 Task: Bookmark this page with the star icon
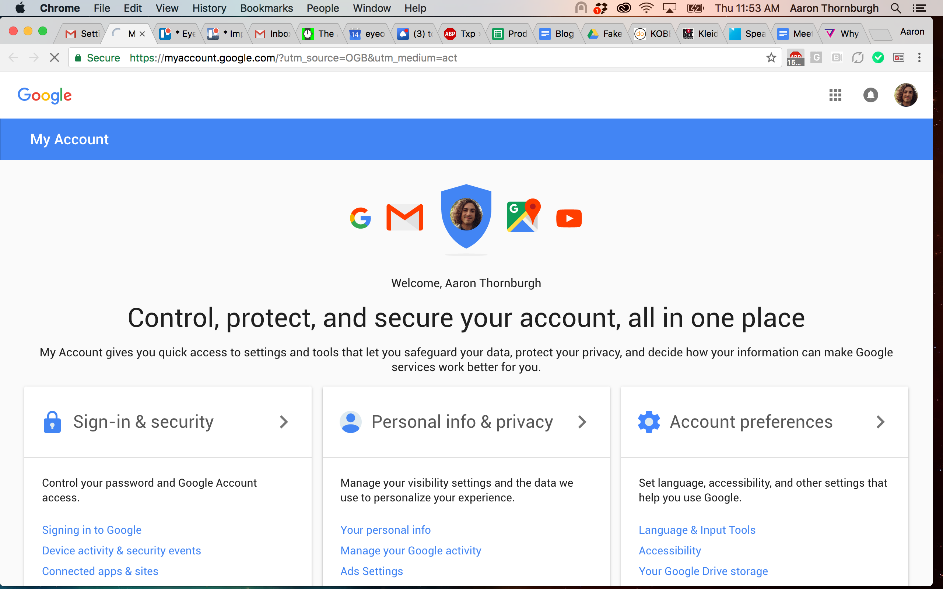point(771,58)
